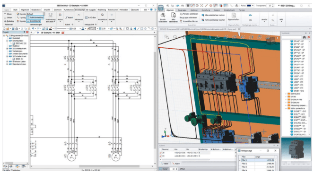This screenshot has width=314, height=174.
Task: Click the Beliebig potential button
Action: (9, 21)
